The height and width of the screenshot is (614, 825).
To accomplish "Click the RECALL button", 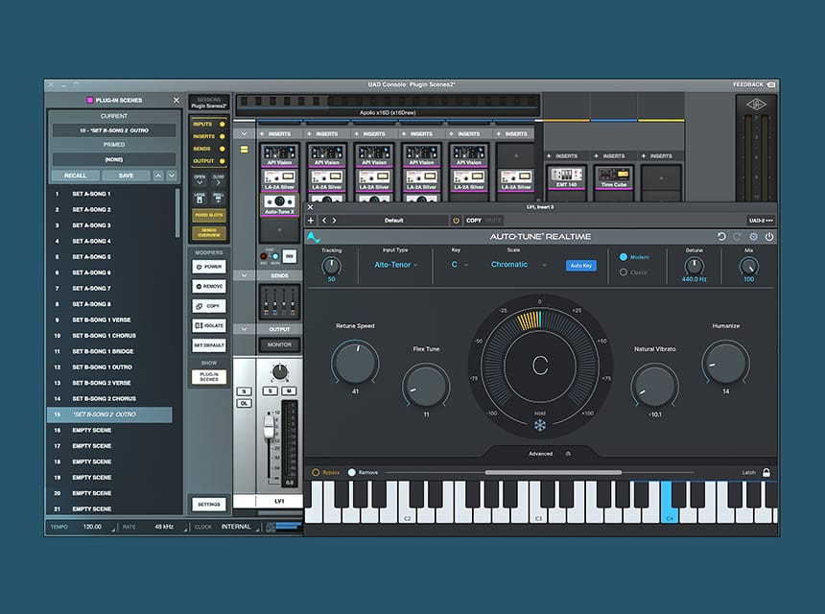I will 75,176.
